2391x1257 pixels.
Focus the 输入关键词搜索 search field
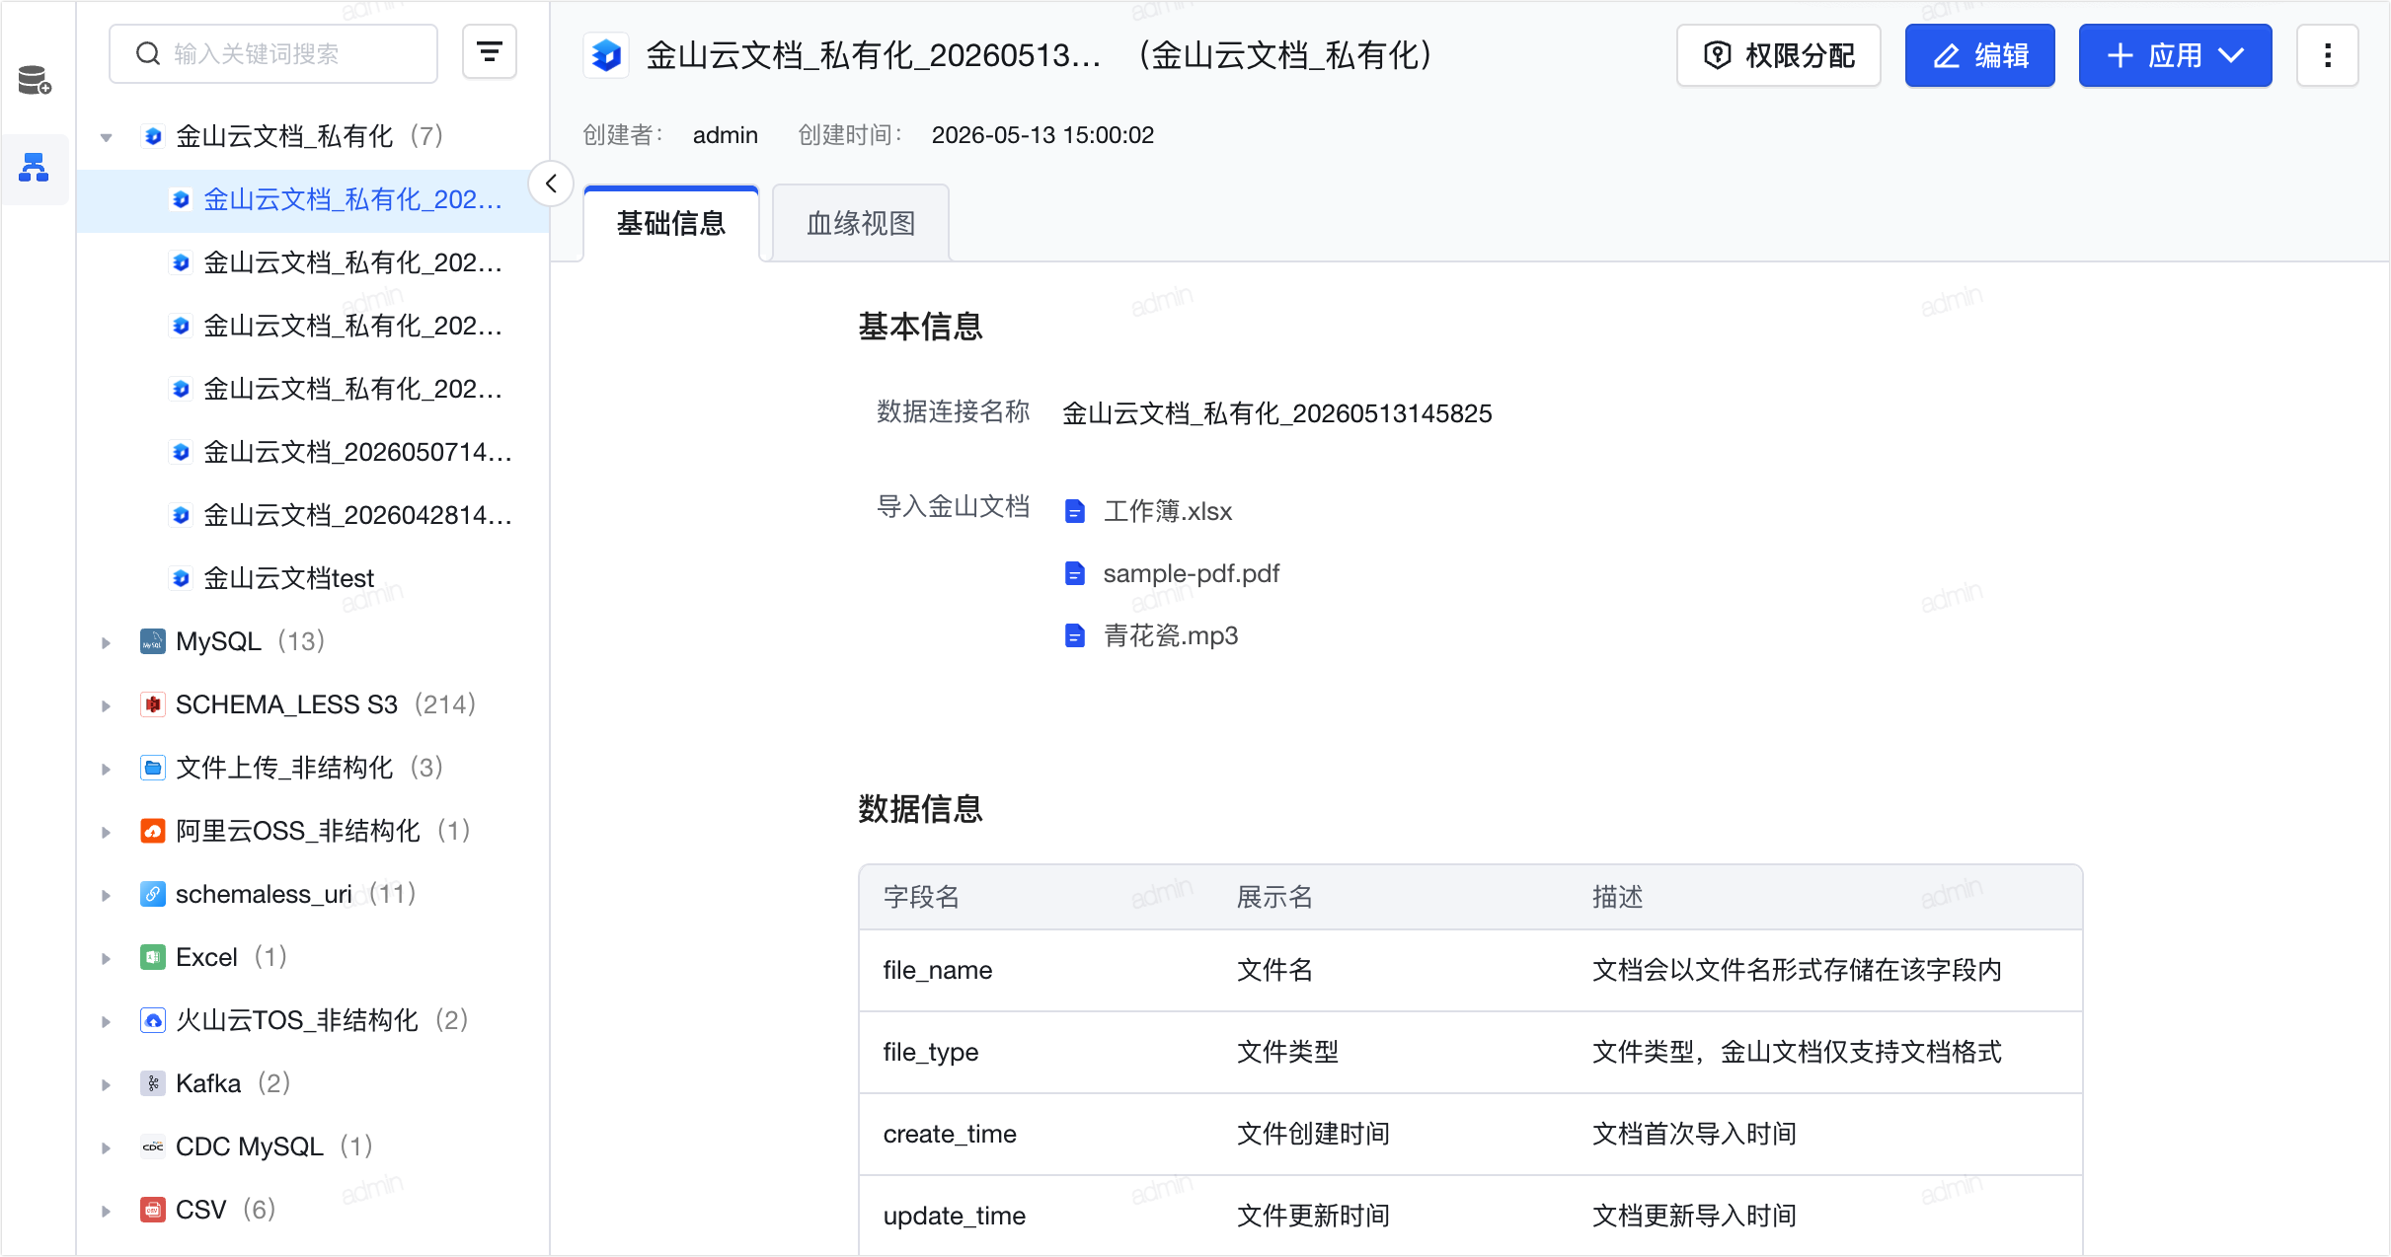(x=273, y=53)
